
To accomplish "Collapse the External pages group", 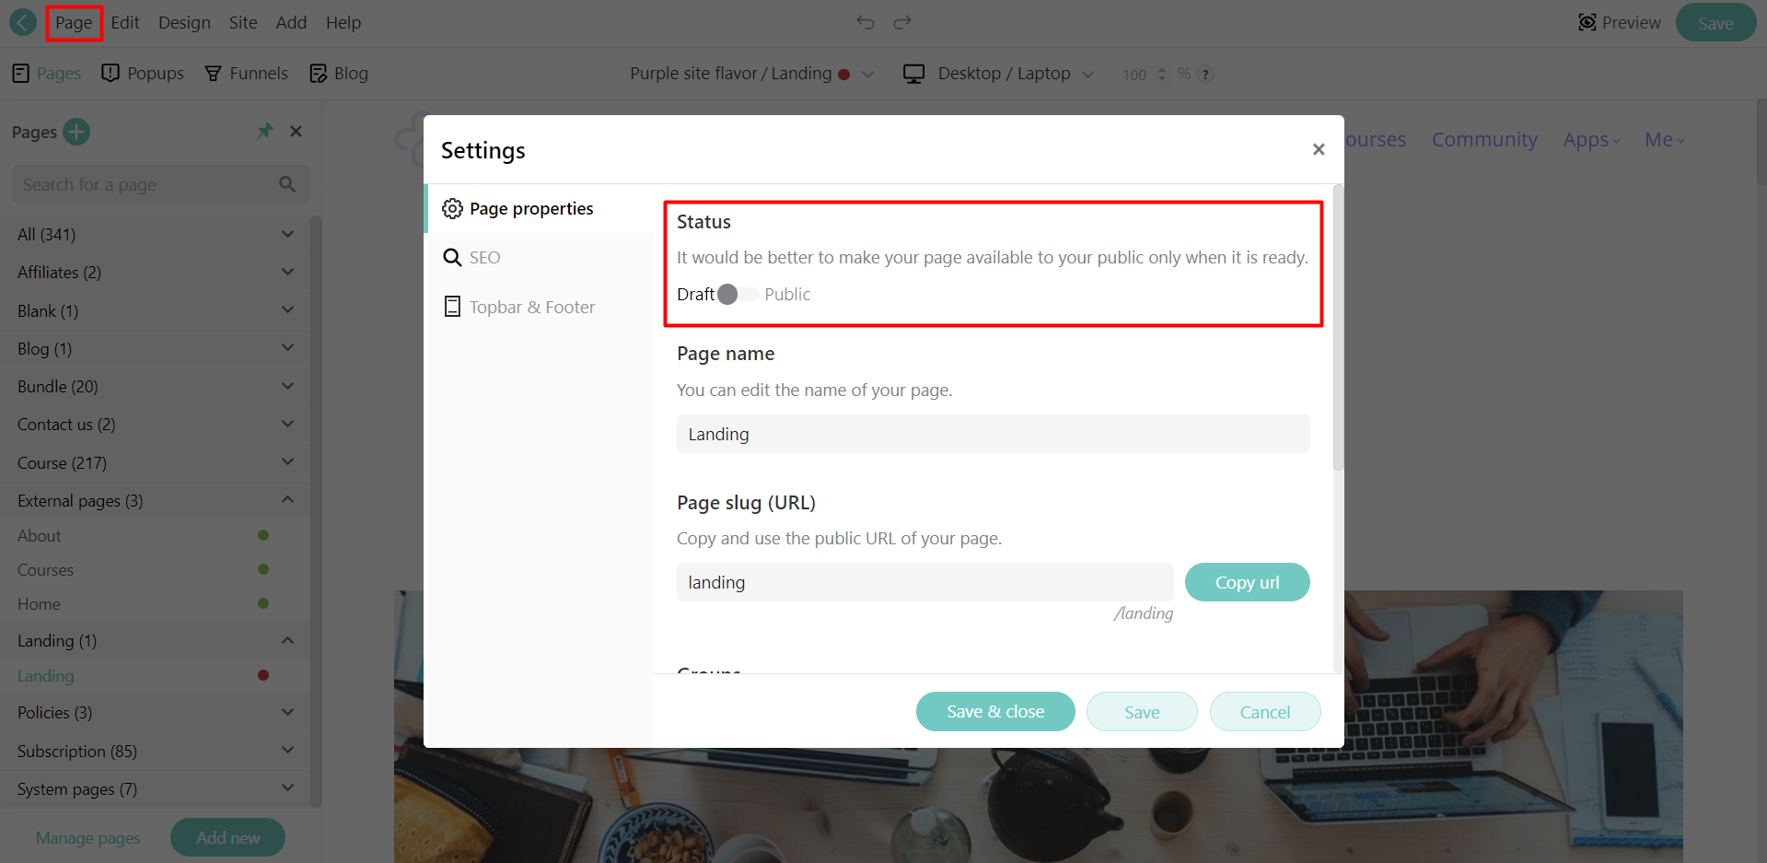I will click(286, 499).
